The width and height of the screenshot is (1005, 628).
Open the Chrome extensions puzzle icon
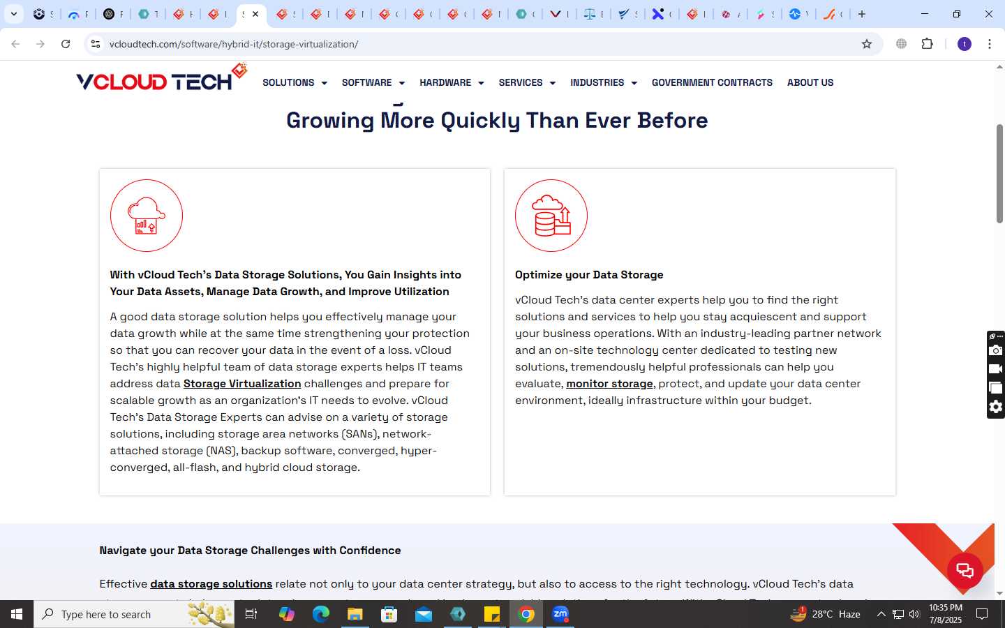pyautogui.click(x=927, y=44)
